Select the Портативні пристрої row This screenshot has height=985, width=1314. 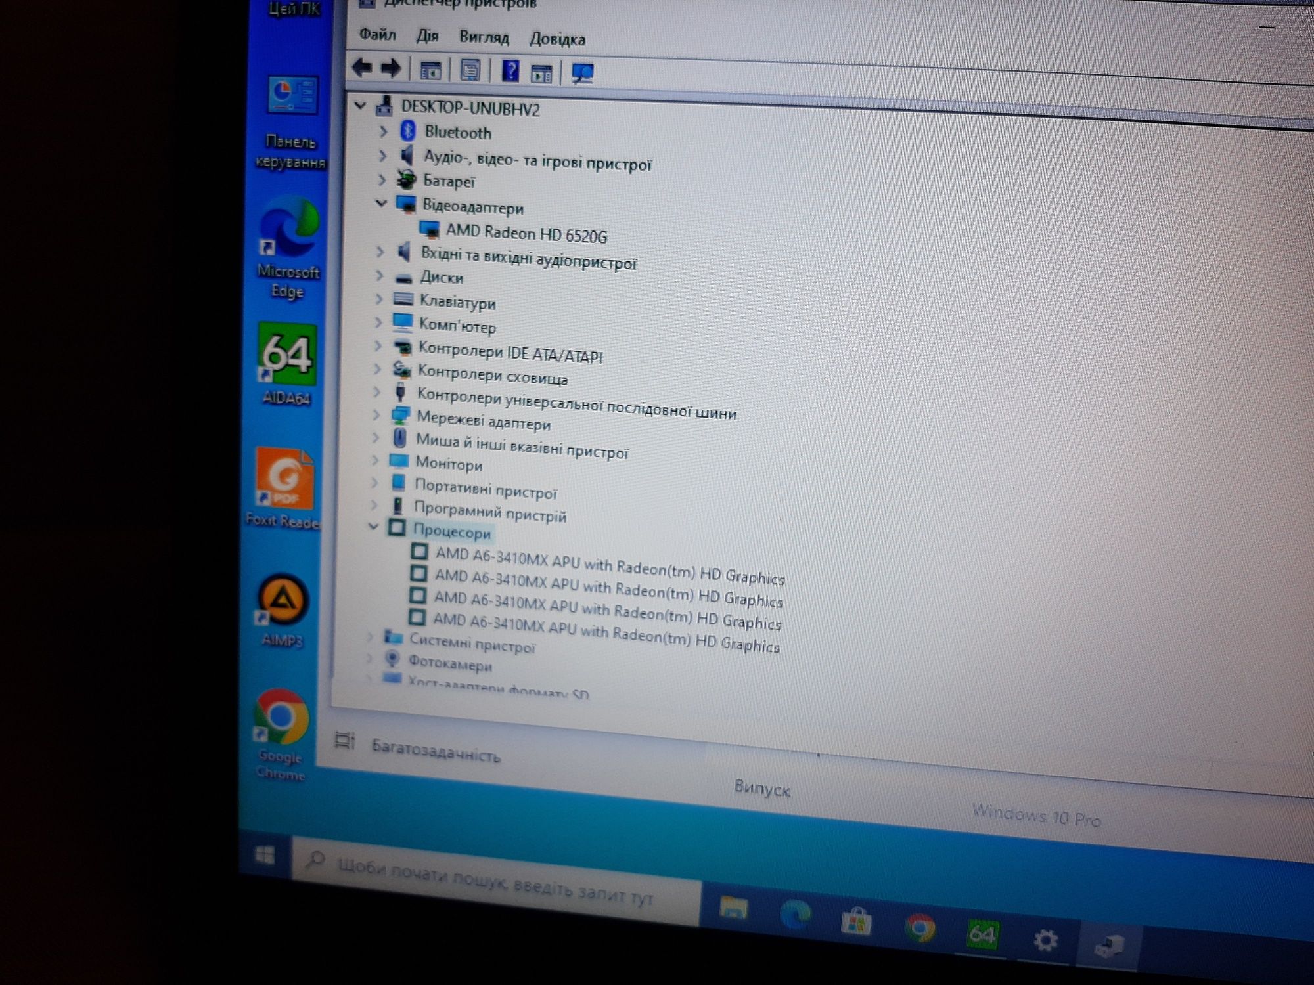pyautogui.click(x=486, y=489)
